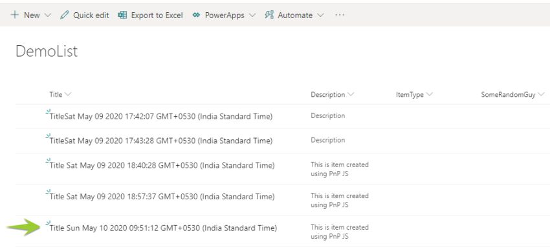Open the Description column header menu

332,95
